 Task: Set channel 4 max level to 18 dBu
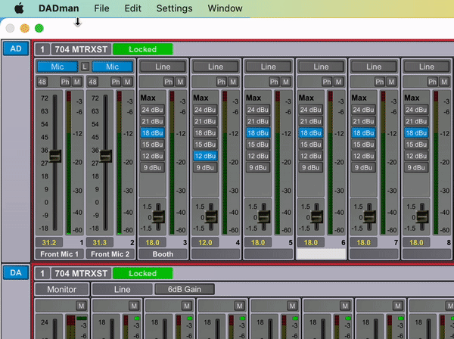(205, 133)
